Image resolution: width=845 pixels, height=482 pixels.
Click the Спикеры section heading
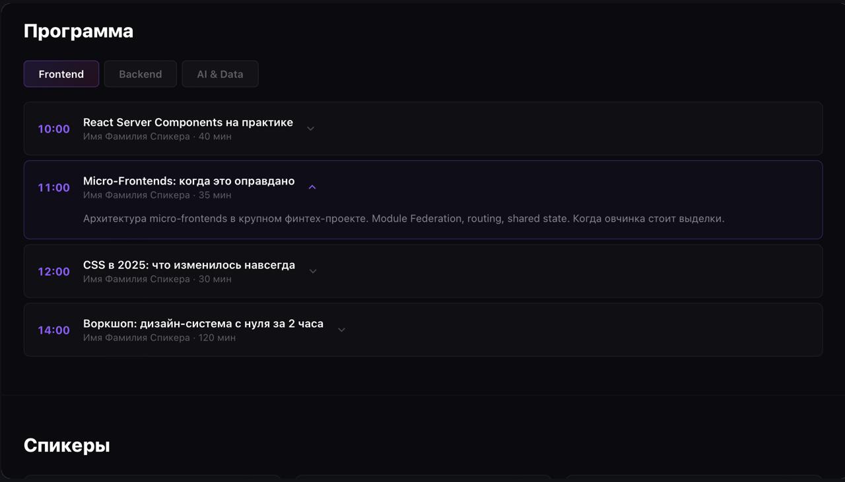coord(67,445)
